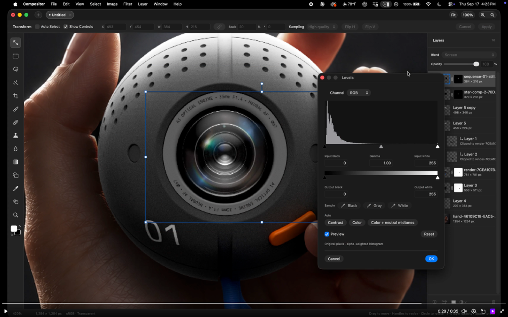
Task: Click the Gamma midtone slider triangle
Action: [x=381, y=147]
